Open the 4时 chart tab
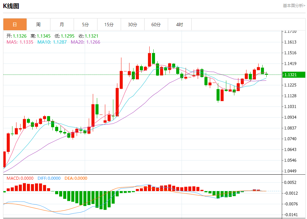Image resolution: width=307 pixels, height=219 pixels. (180, 25)
